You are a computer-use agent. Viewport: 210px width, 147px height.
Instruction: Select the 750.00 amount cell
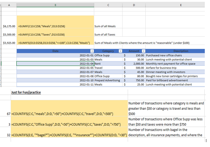coord(134,80)
